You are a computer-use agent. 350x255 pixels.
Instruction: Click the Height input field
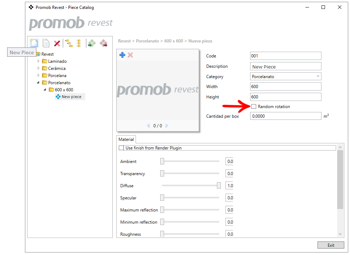[285, 97]
